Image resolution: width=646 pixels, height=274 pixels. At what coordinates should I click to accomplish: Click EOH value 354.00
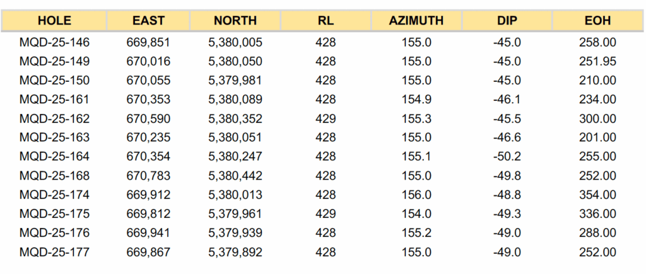[598, 195]
